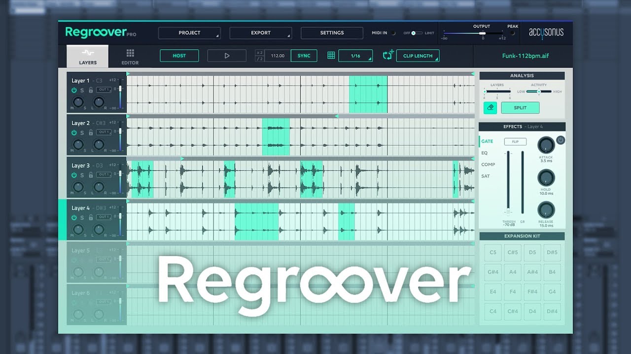Click the gate FLIP button
Screen dimensions: 631x354
(515, 142)
